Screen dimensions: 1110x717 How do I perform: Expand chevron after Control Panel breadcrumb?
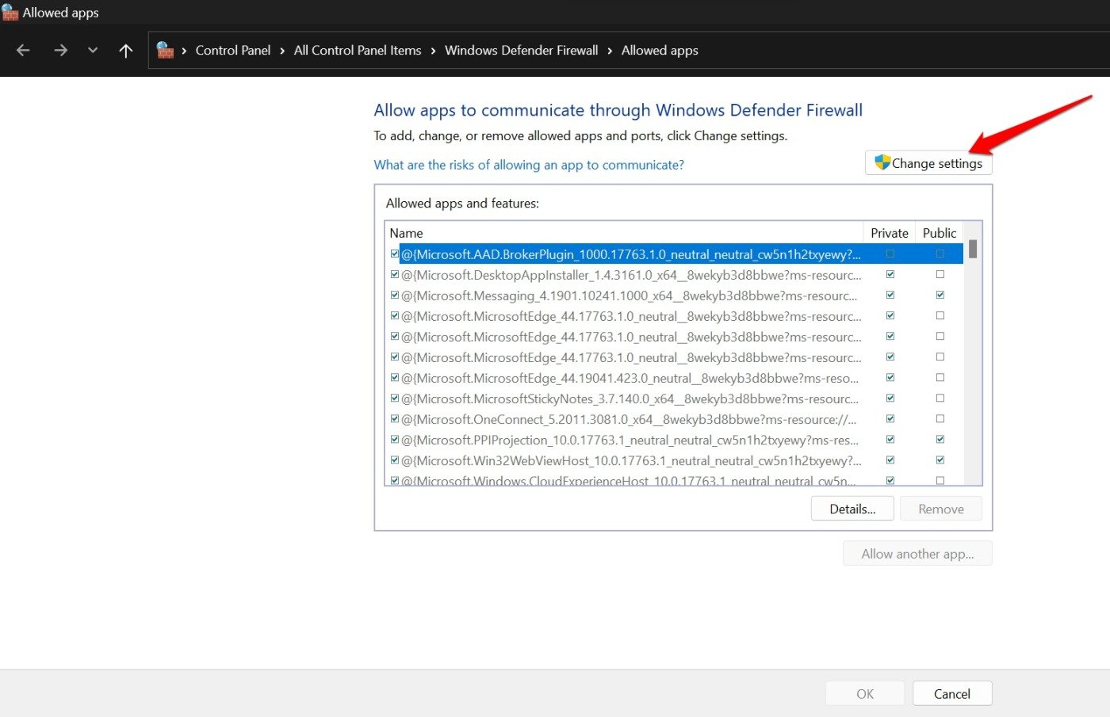[282, 51]
